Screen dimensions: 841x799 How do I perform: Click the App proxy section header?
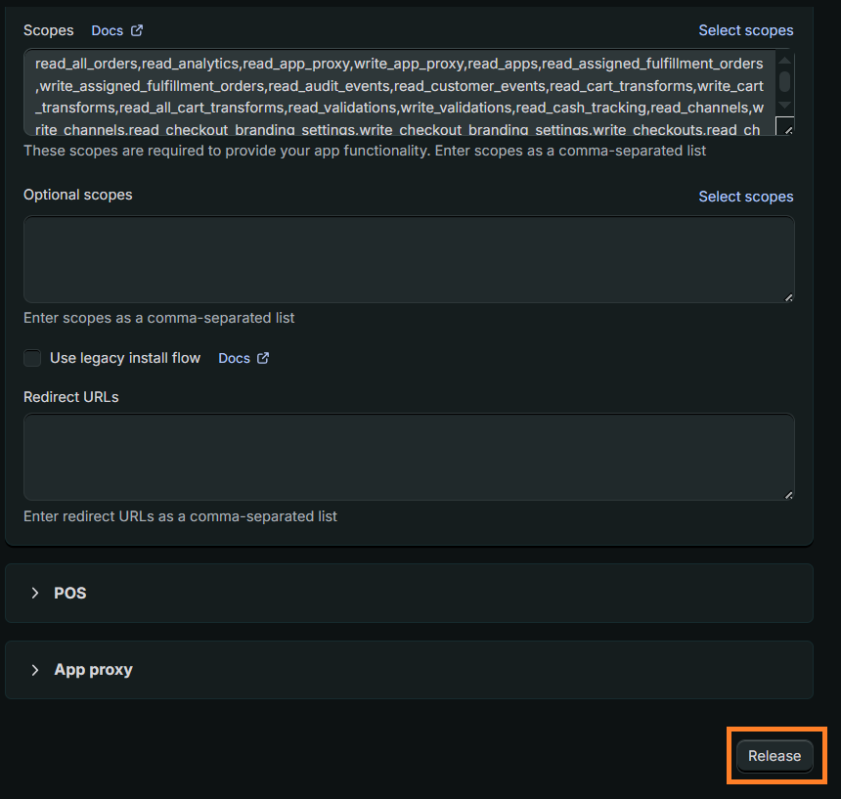coord(93,670)
